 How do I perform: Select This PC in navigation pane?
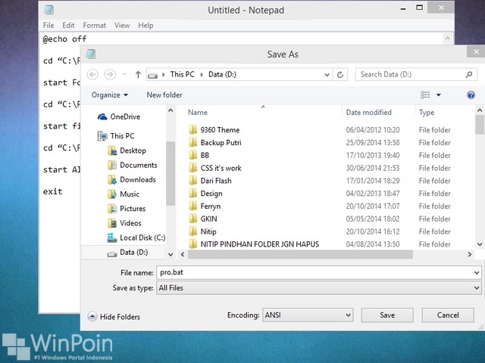tap(116, 136)
